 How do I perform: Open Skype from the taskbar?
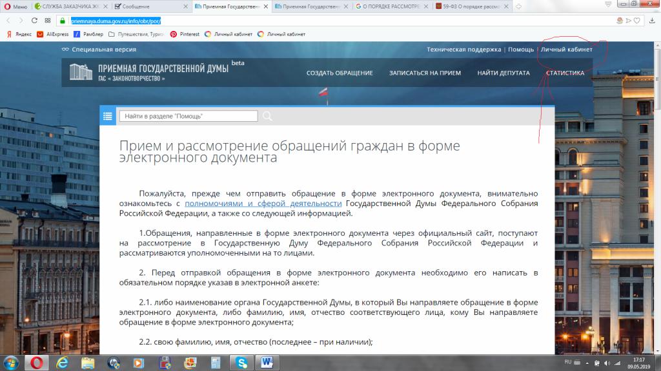[x=241, y=361]
